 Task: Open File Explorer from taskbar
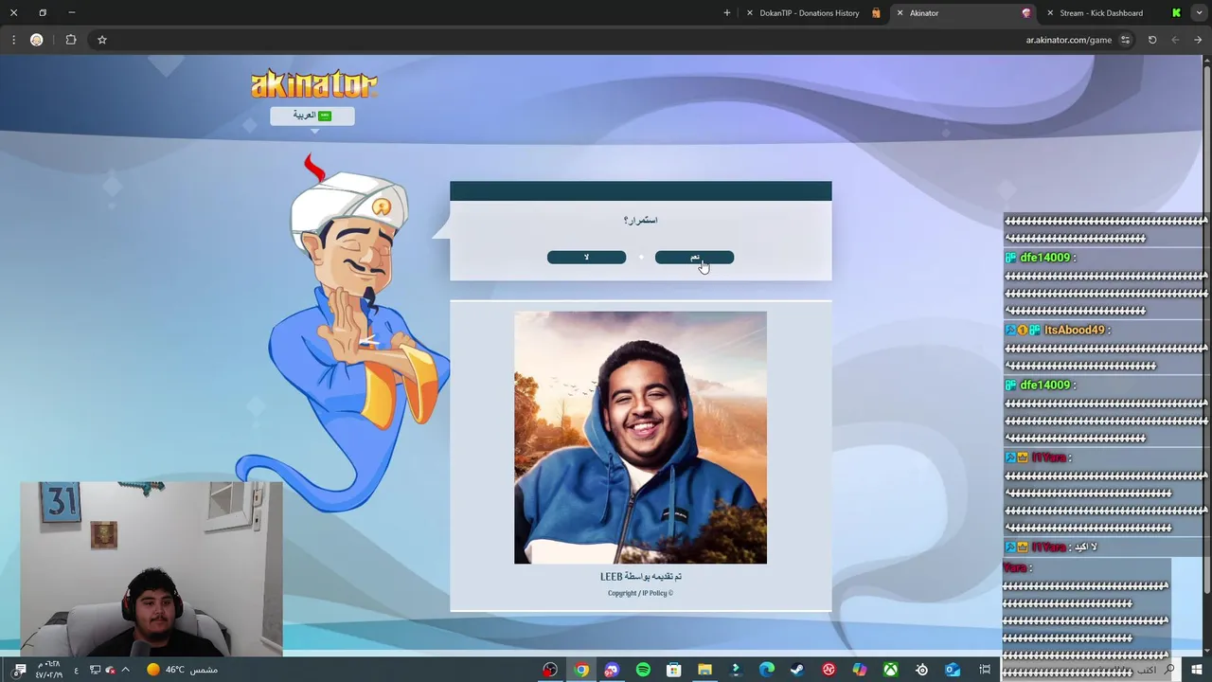click(704, 670)
